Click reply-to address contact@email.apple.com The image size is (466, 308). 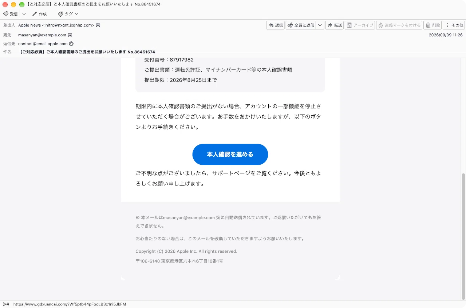pos(43,44)
